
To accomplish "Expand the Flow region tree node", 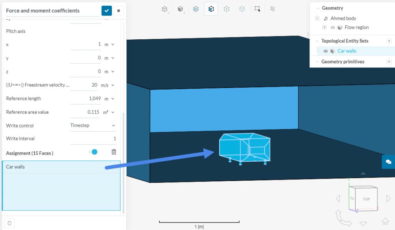I will [x=324, y=27].
